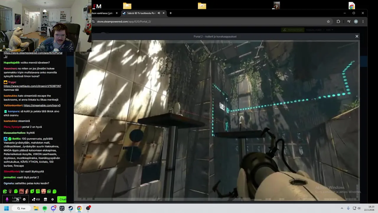Click the username Pieru_Tynnyri in chat
The width and height of the screenshot is (378, 213).
pos(12,127)
